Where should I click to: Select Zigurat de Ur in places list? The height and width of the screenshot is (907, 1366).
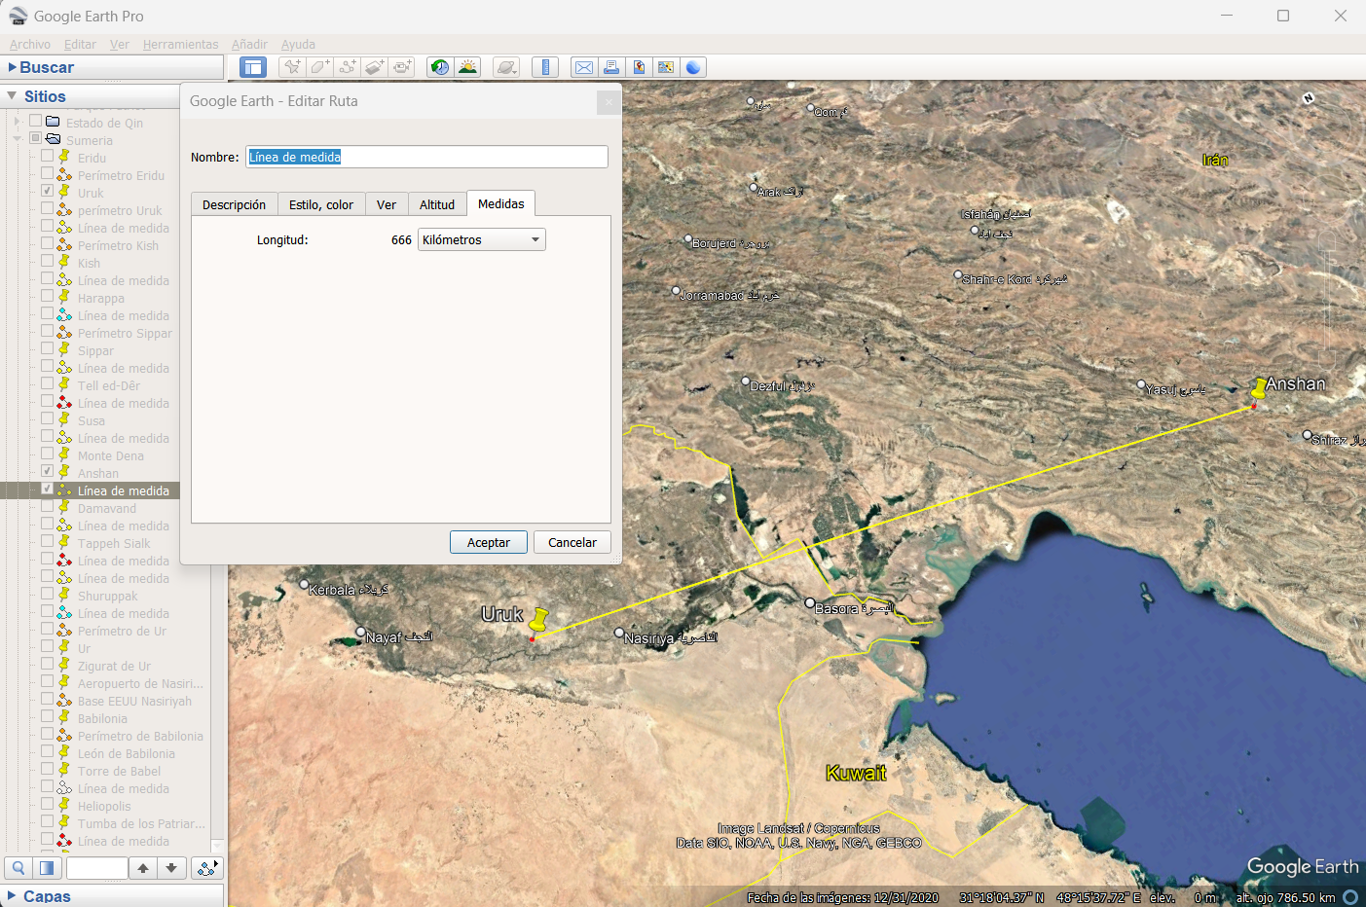114,667
